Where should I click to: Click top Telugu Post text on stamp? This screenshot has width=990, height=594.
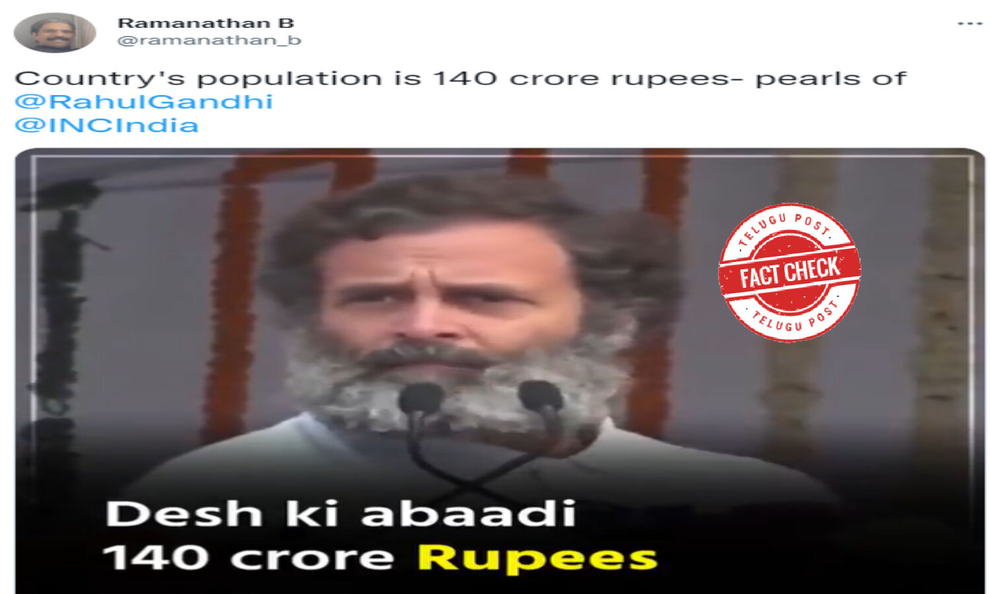(x=785, y=226)
